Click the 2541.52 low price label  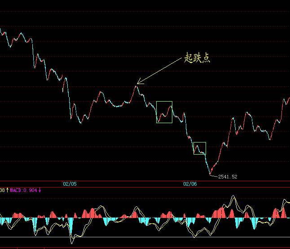pyautogui.click(x=227, y=177)
